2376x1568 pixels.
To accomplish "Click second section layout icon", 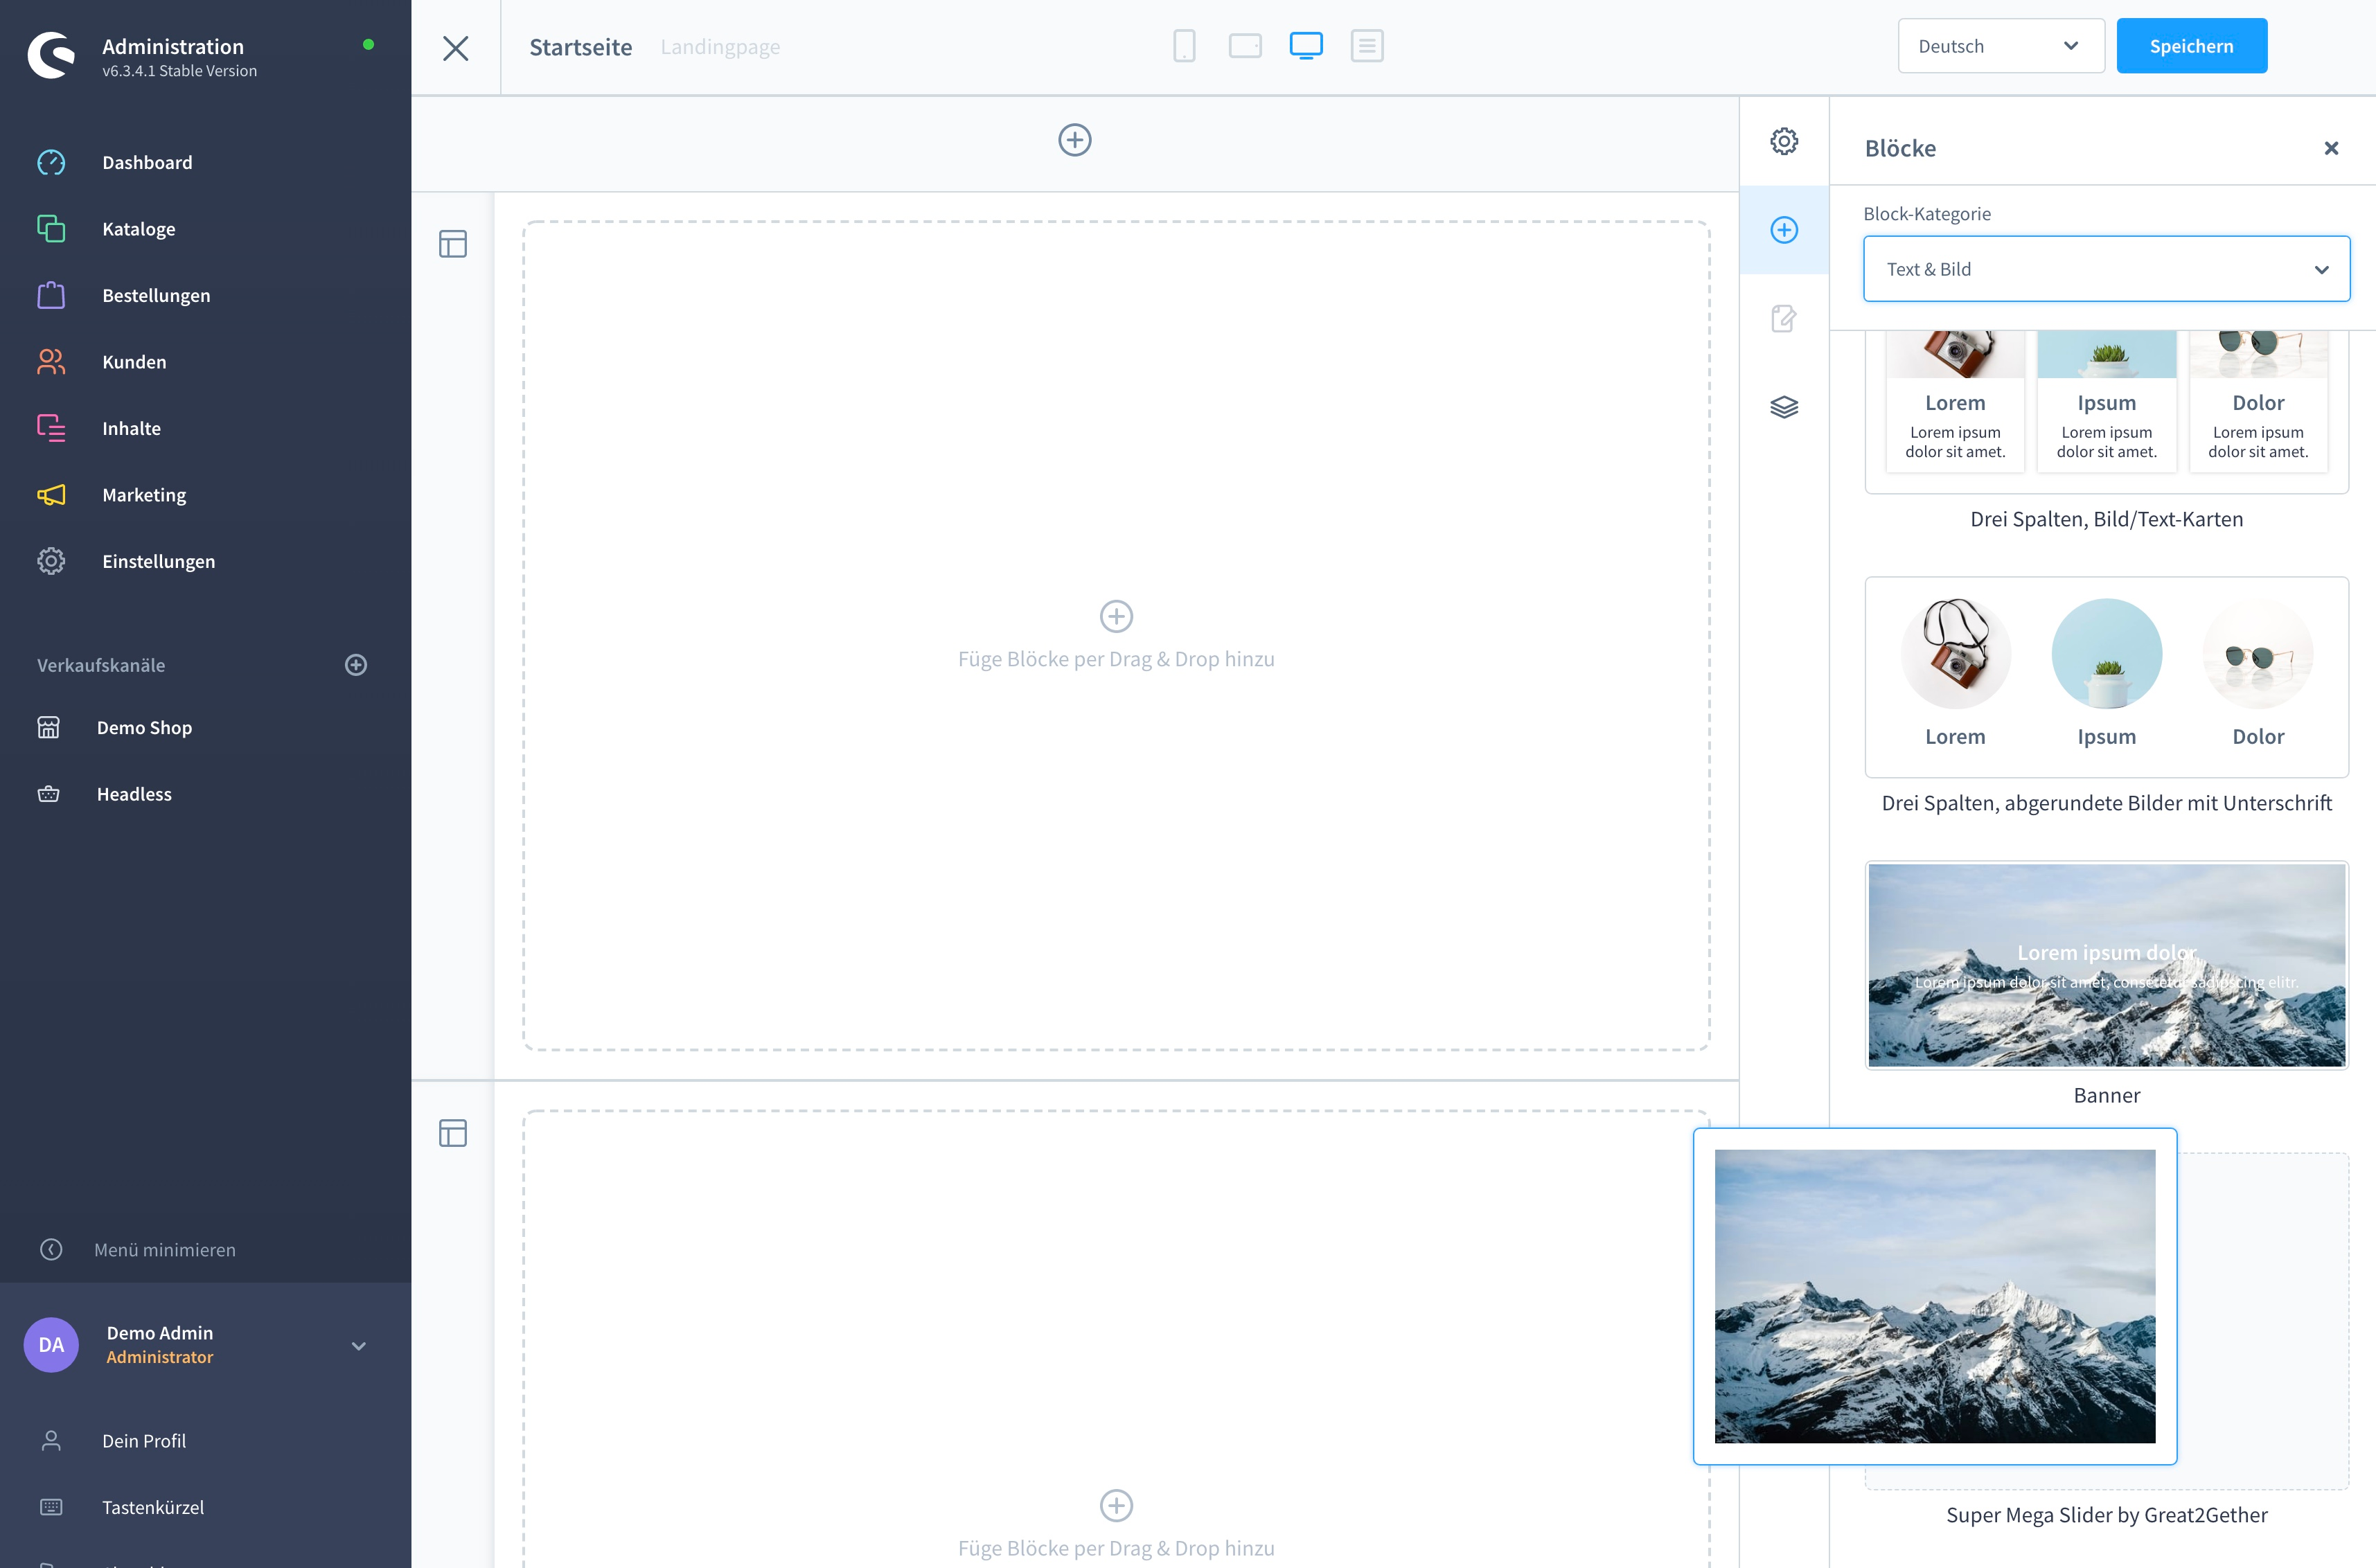I will 453,1133.
